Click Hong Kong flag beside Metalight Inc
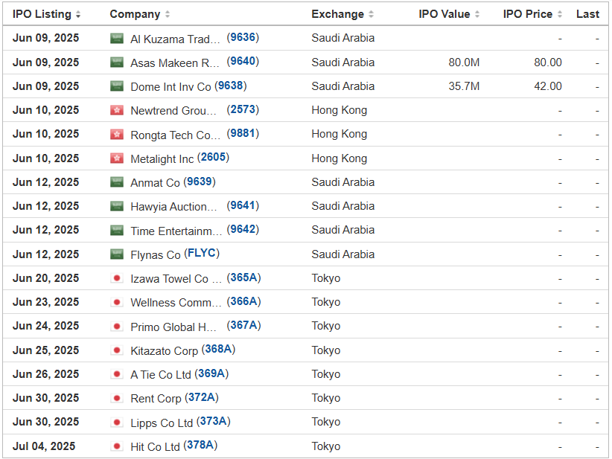The height and width of the screenshot is (459, 612). tap(117, 158)
